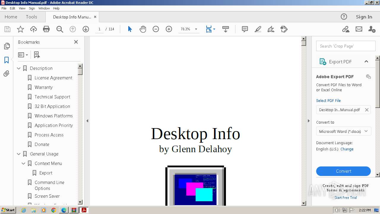Open the View menu
The width and height of the screenshot is (380, 214).
pos(22,8)
